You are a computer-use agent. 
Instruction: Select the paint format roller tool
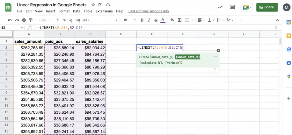[x=31, y=20]
